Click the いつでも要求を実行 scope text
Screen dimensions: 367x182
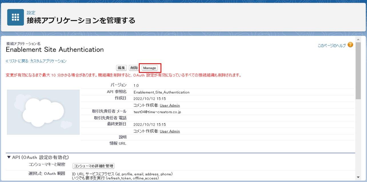pos(115,178)
